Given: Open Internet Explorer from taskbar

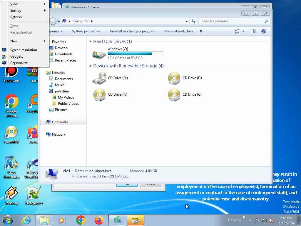Looking at the screenshot, I should coord(26,220).
